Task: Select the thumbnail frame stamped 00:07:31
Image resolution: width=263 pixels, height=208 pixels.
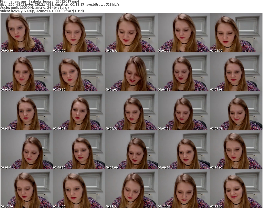Action: [x=236, y=111]
